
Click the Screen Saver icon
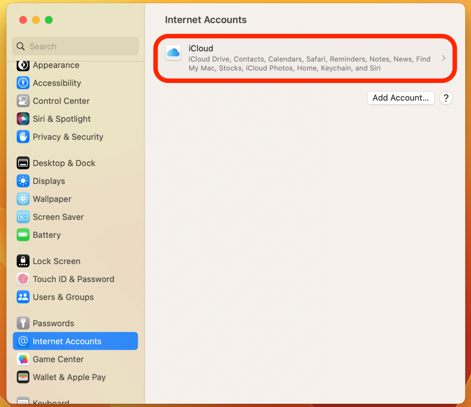[23, 217]
